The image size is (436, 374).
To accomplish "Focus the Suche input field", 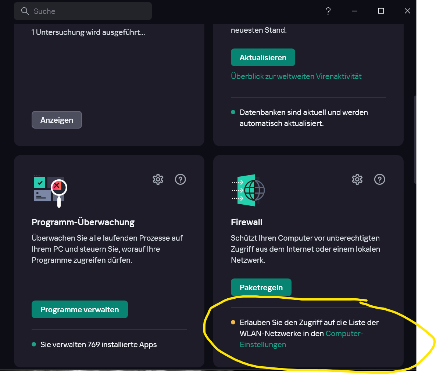I will coord(88,11).
